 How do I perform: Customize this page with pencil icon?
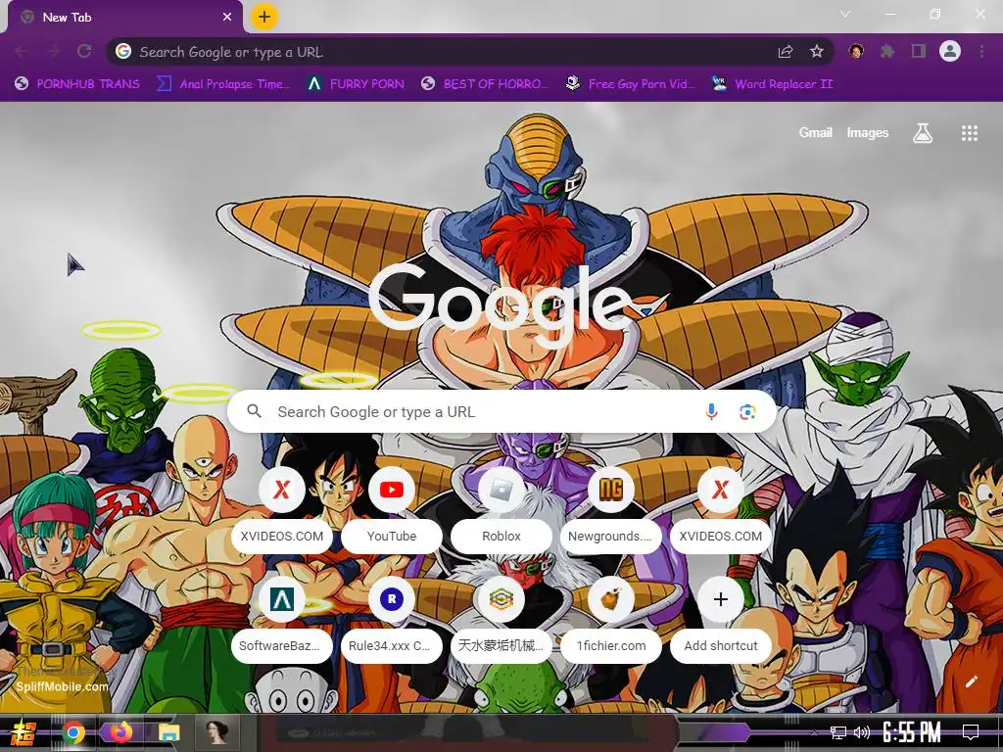(x=971, y=681)
